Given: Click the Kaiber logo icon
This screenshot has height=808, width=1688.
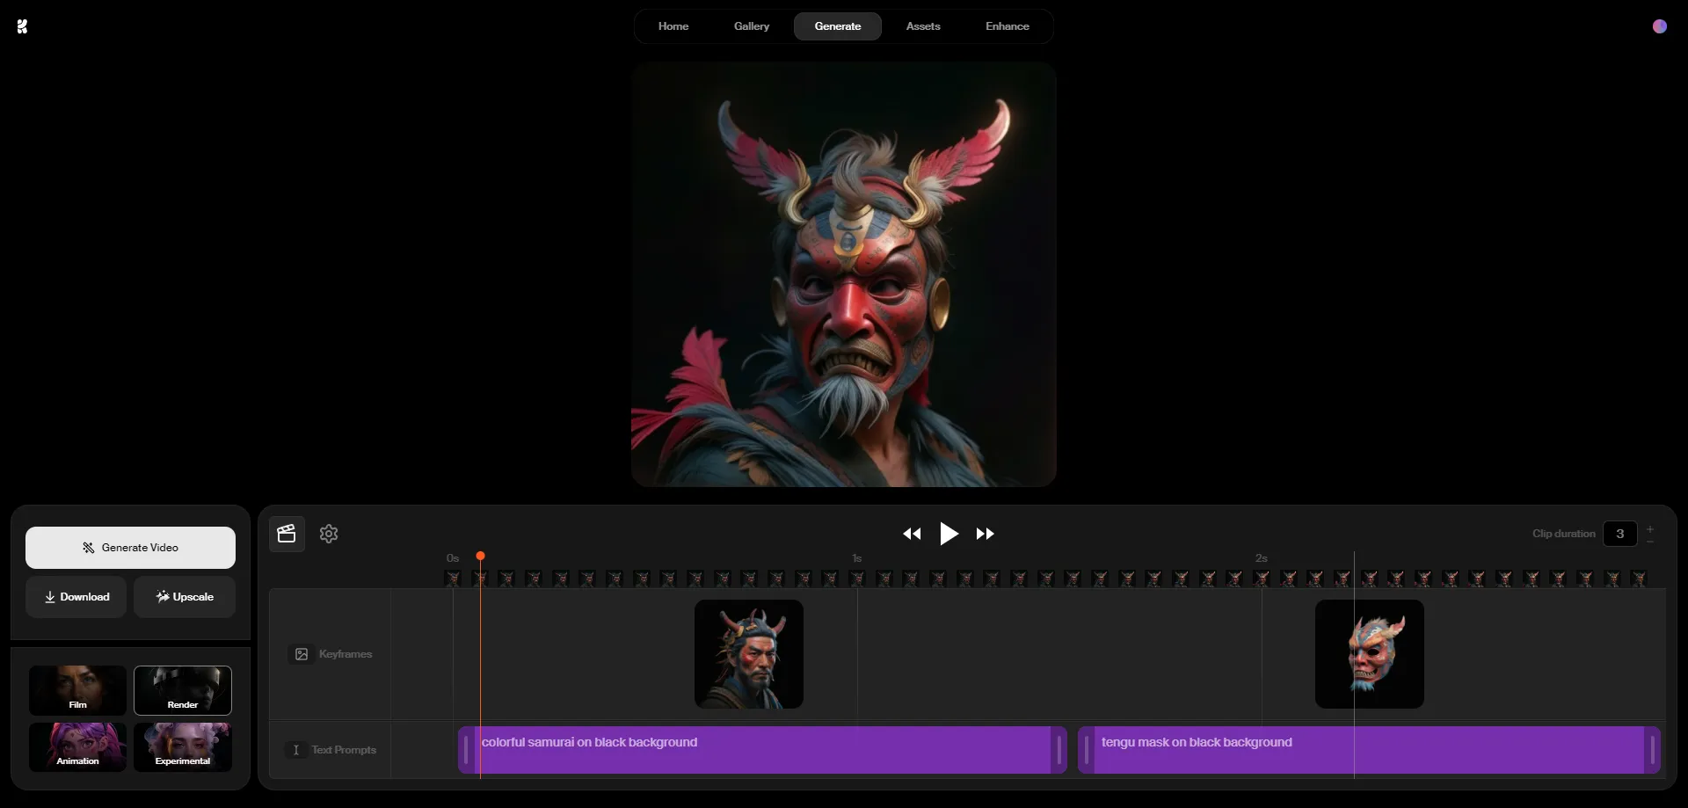Looking at the screenshot, I should (22, 26).
